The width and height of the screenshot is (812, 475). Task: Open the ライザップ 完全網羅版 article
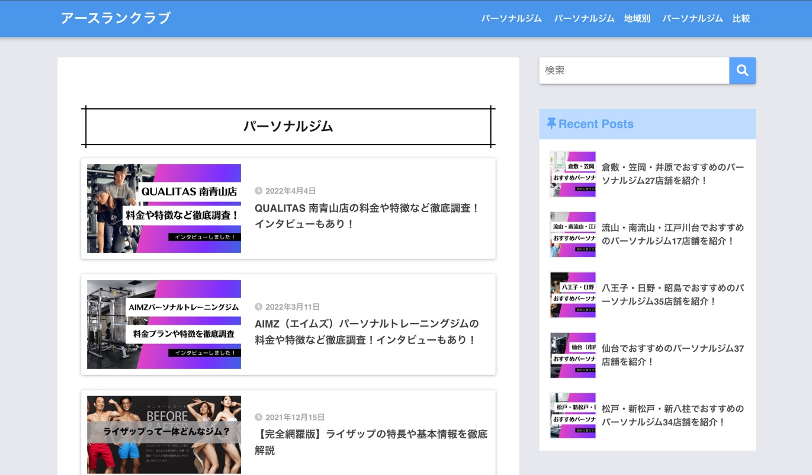click(371, 442)
